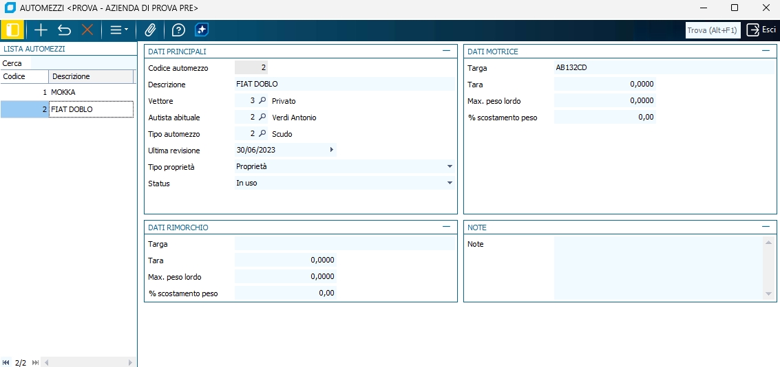The height and width of the screenshot is (367, 780).
Task: Click the Esci exit button
Action: (x=761, y=30)
